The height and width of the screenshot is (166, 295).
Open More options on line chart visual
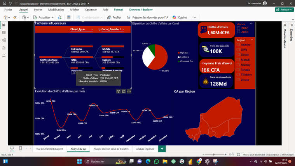coord(129,91)
